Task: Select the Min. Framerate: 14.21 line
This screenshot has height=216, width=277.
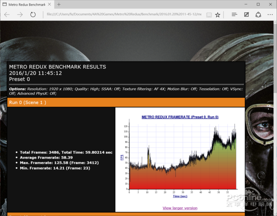Action: pyautogui.click(x=55, y=168)
